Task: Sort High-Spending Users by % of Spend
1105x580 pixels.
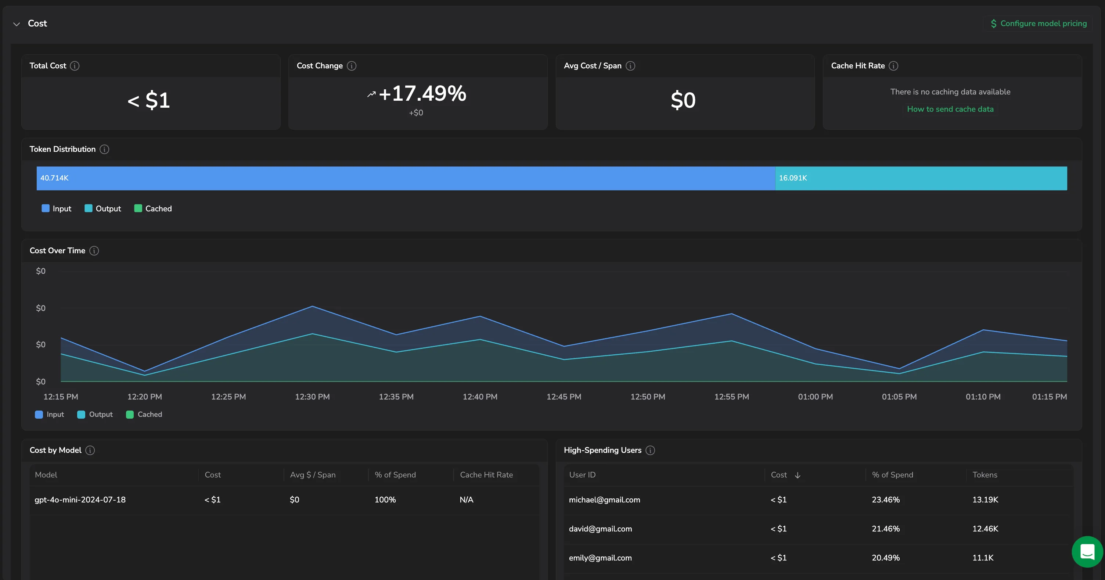Action: coord(892,475)
